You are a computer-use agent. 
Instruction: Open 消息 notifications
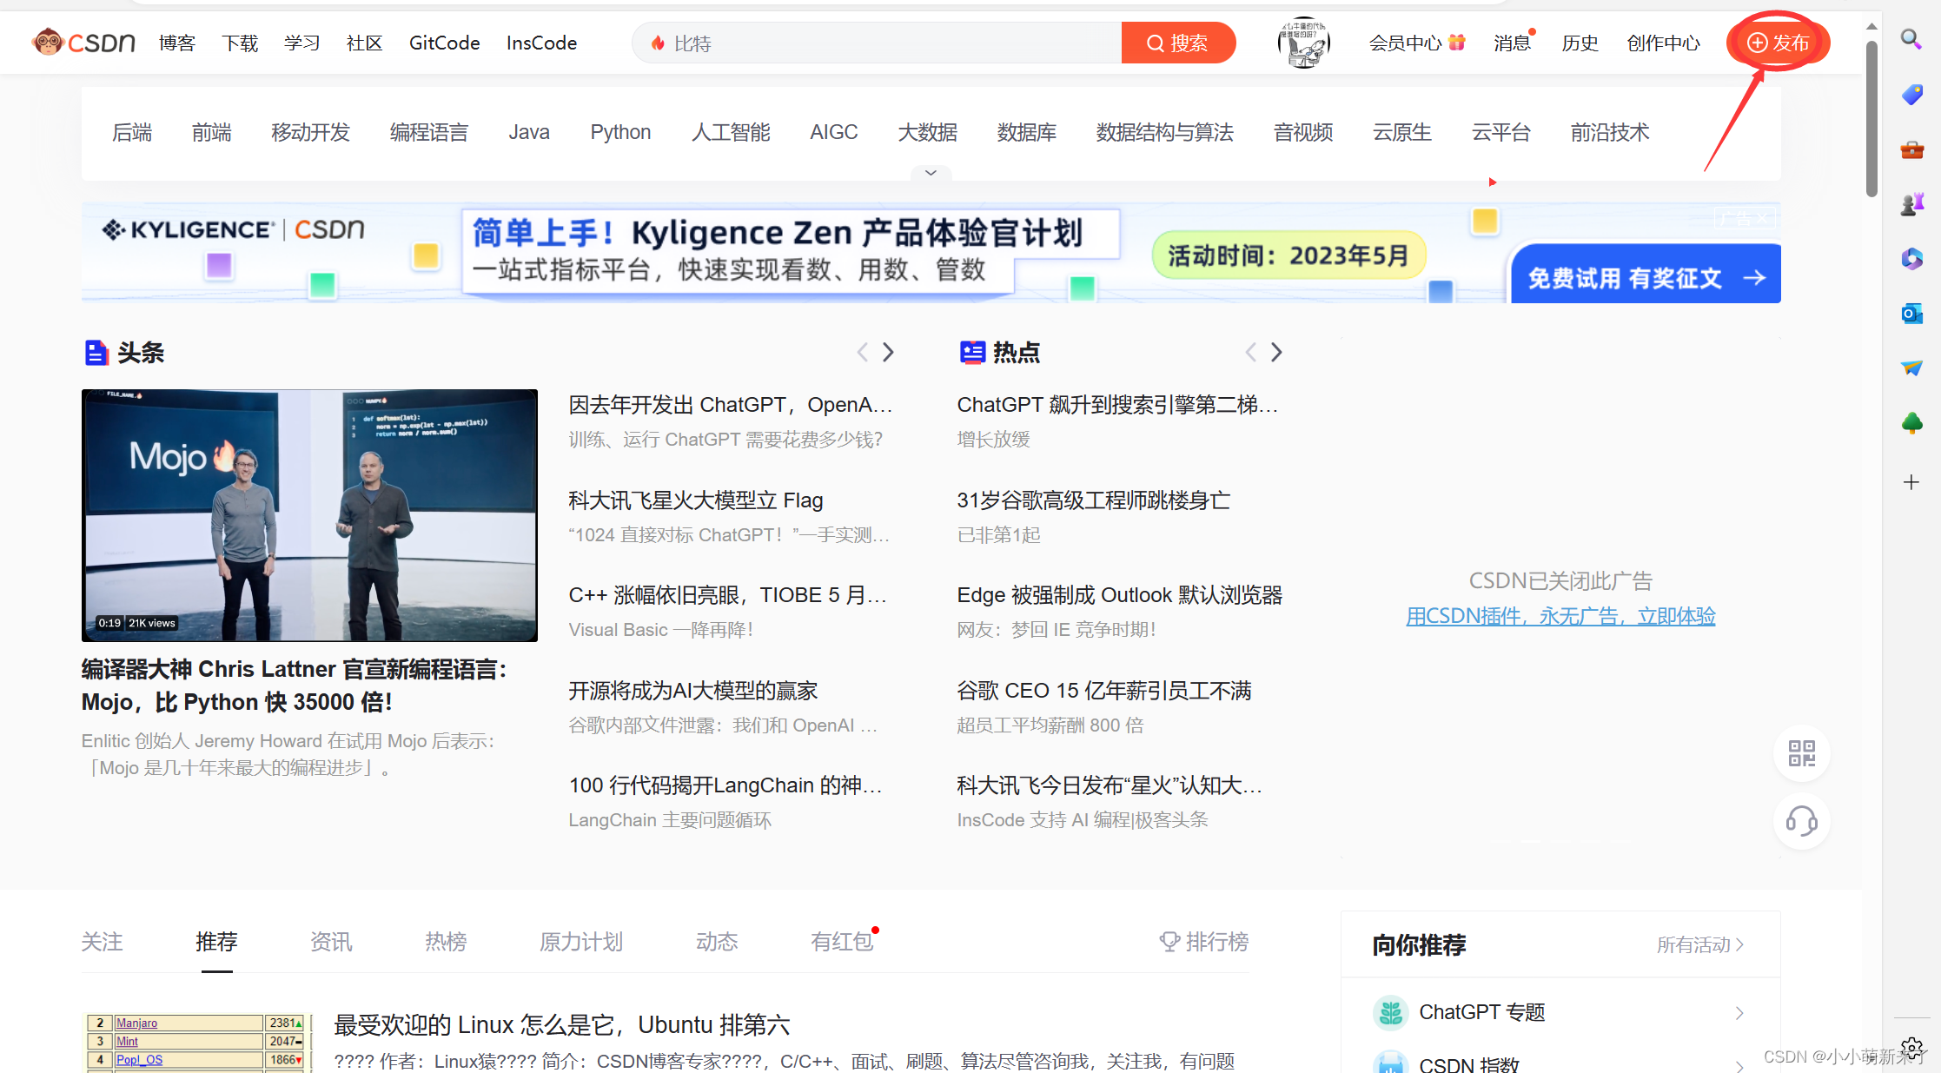point(1512,43)
